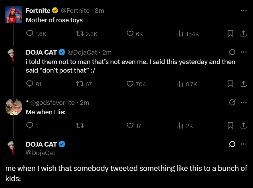Share the godsfavorrite tweet
Viewport: 253px width, 188px height.
point(243,125)
